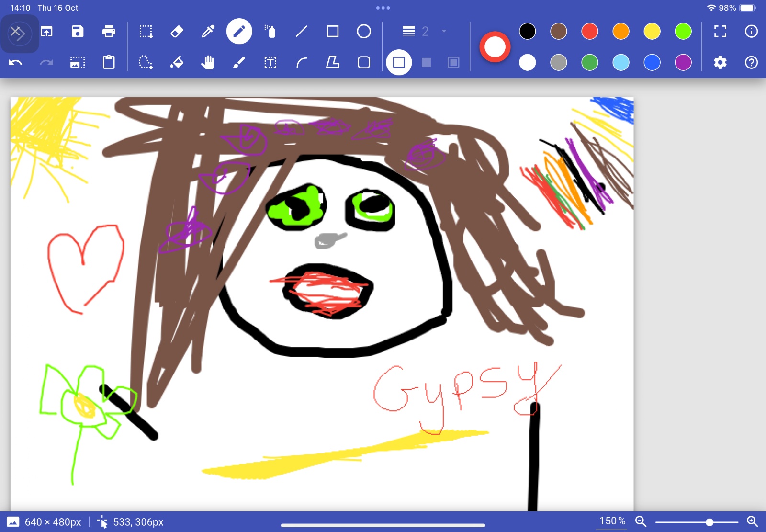Click the Undo button
766x532 pixels.
(15, 62)
